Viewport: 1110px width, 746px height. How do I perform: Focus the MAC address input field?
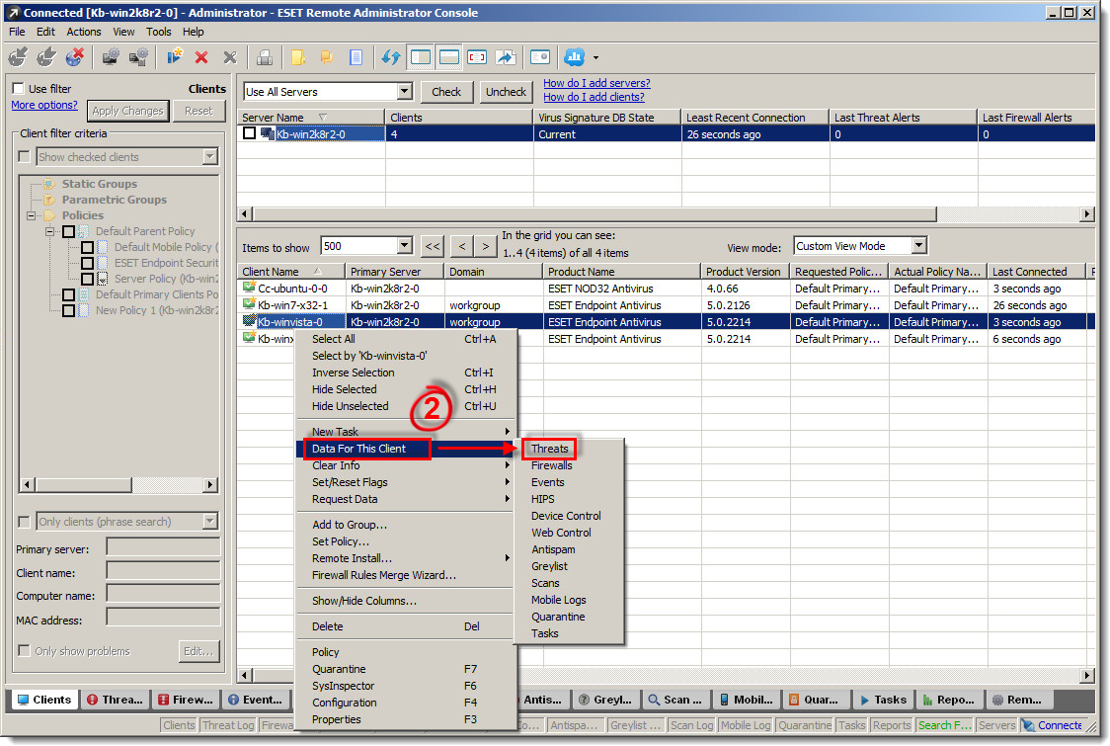click(163, 618)
